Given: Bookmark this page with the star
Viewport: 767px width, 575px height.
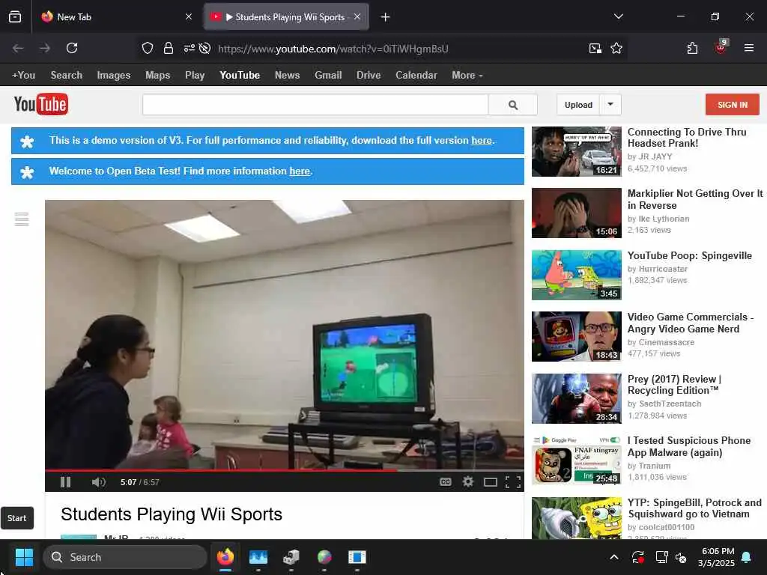Looking at the screenshot, I should [616, 48].
